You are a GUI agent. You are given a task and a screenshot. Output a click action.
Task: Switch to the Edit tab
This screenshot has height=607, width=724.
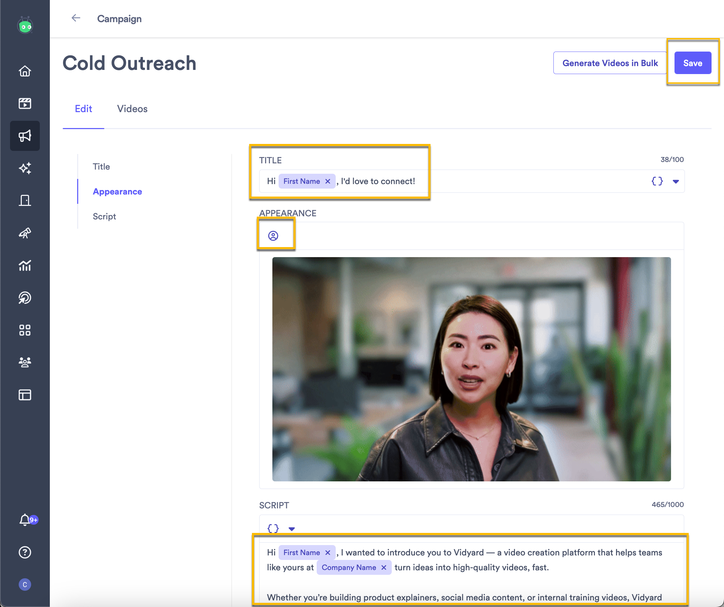pyautogui.click(x=83, y=109)
